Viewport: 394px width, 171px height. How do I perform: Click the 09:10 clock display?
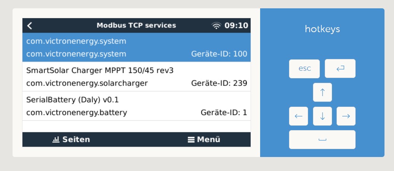(236, 25)
